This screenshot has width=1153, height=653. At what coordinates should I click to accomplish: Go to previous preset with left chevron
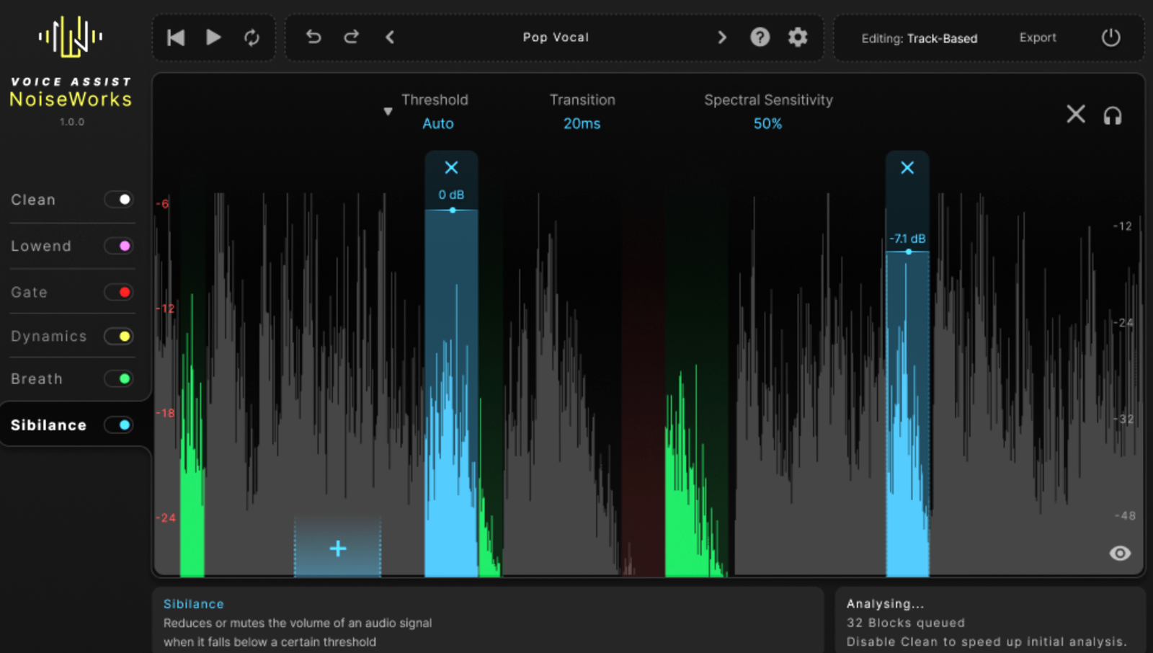(x=390, y=37)
